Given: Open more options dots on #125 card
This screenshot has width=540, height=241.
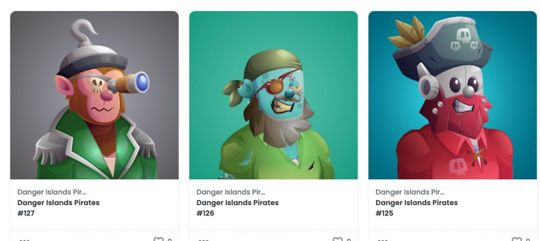Looking at the screenshot, I should coord(383,240).
